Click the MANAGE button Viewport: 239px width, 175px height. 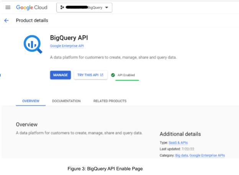pos(61,75)
